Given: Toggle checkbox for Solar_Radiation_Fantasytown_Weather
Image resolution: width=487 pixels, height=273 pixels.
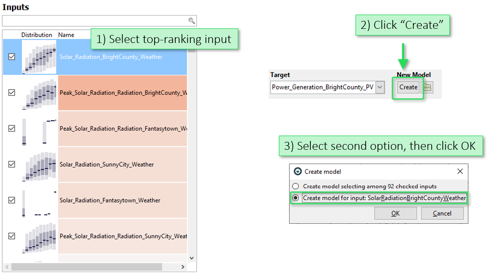Looking at the screenshot, I should coord(12,200).
